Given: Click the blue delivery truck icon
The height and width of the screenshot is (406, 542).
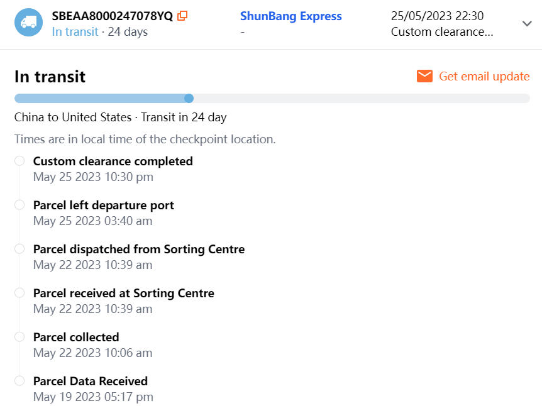Looking at the screenshot, I should pyautogui.click(x=28, y=23).
